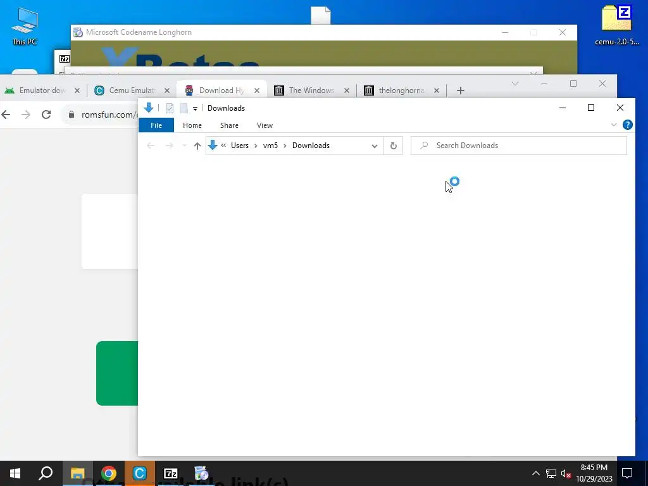This screenshot has width=648, height=486.
Task: Open Chrome tab search dropdown
Action: click(x=515, y=84)
